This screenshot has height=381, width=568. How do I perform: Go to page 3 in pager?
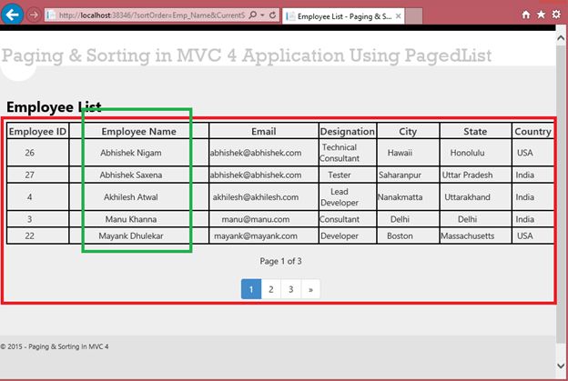[291, 289]
